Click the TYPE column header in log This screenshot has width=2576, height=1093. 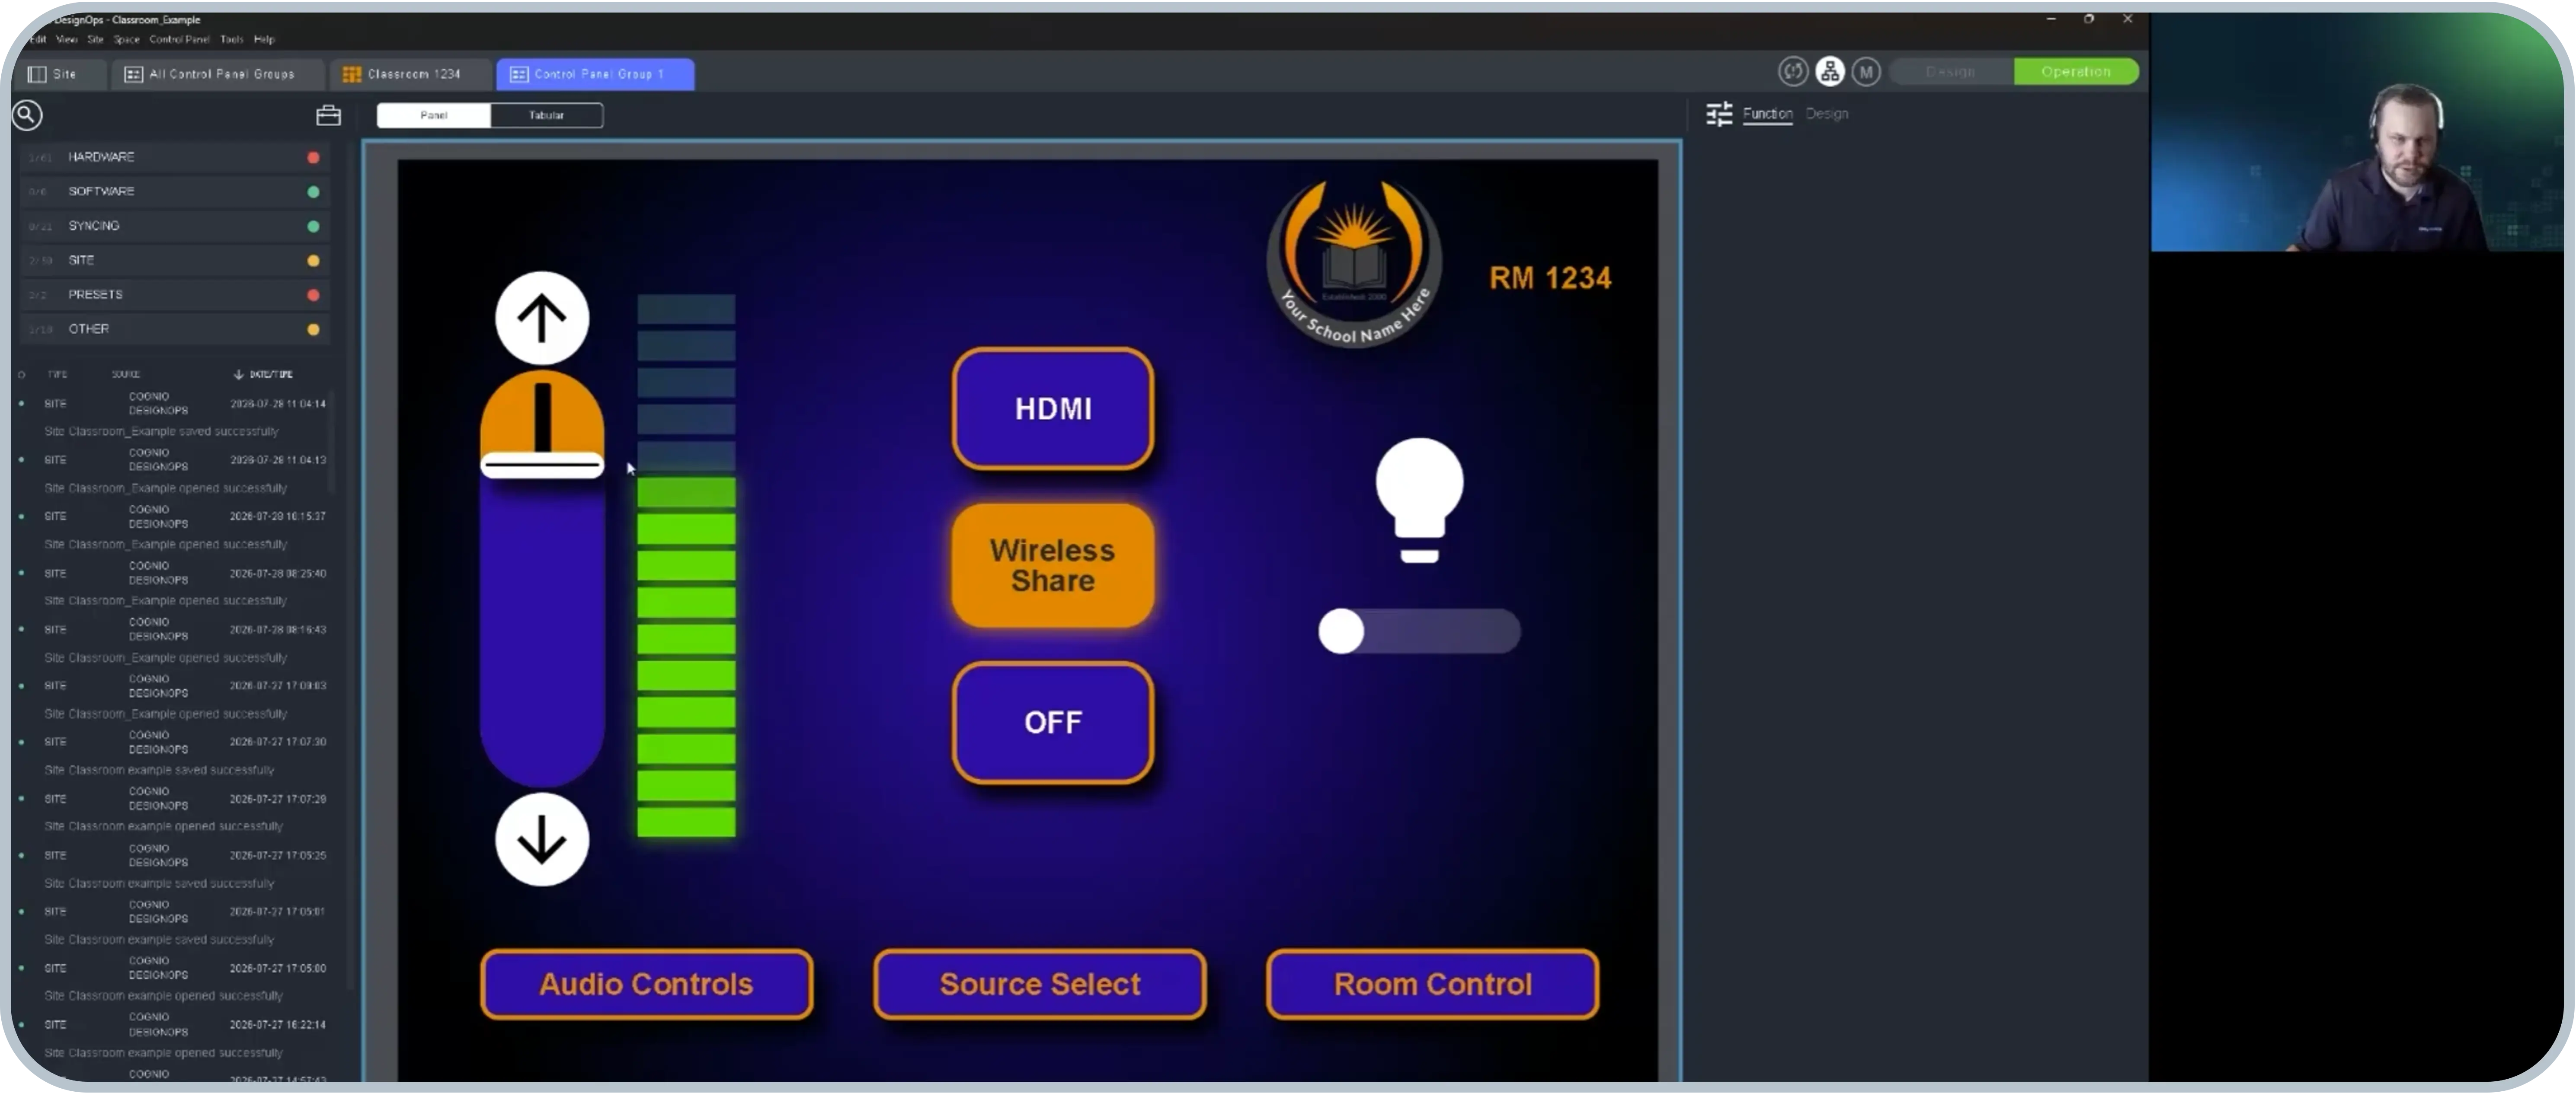pyautogui.click(x=57, y=375)
